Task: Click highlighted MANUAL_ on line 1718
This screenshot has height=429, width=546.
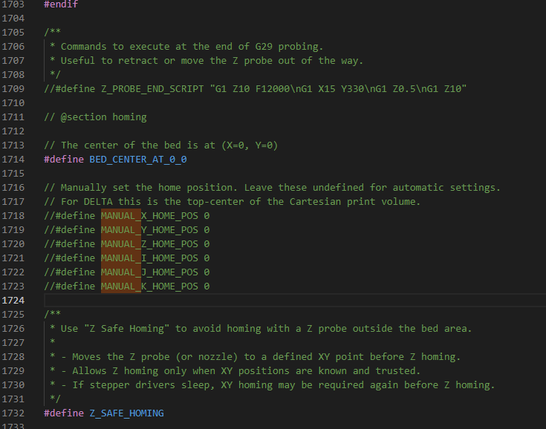Action: [121, 216]
